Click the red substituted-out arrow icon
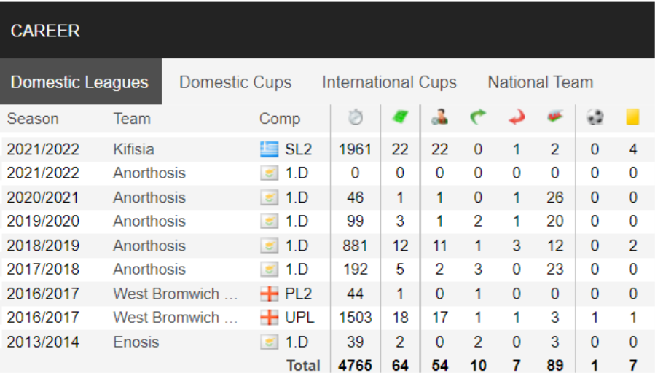This screenshot has height=373, width=655. click(517, 117)
